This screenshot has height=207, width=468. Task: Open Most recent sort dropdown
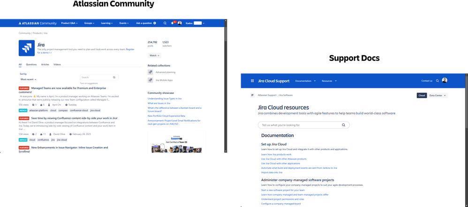point(28,79)
